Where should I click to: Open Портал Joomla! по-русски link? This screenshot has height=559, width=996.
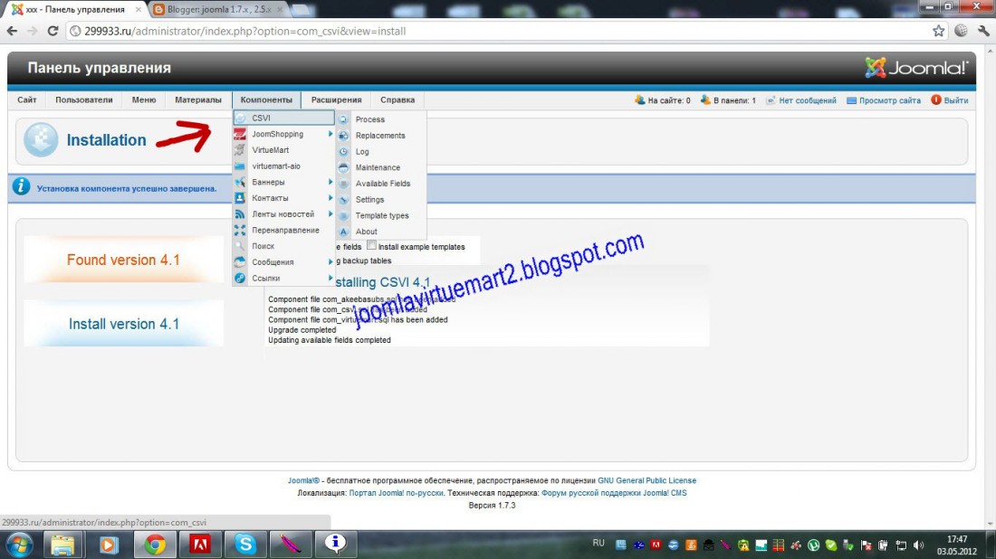pos(396,492)
